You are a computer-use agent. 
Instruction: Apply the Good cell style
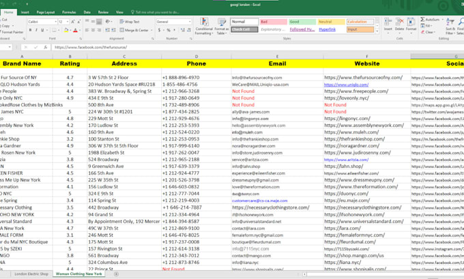click(x=302, y=22)
